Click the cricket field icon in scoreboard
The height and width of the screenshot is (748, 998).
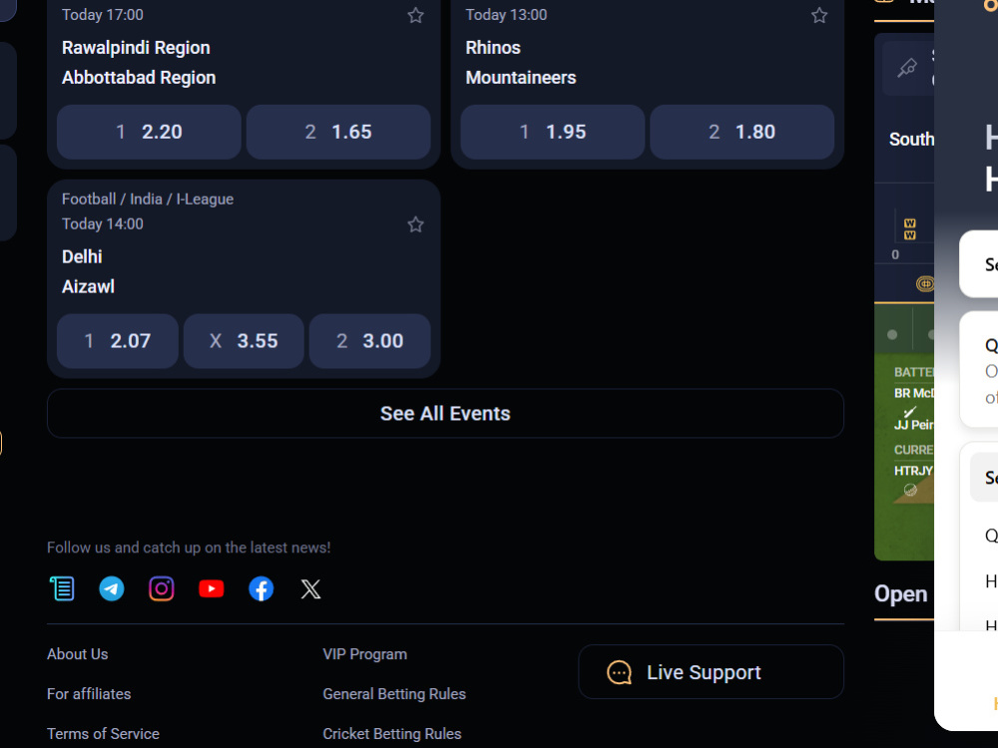[x=925, y=283]
